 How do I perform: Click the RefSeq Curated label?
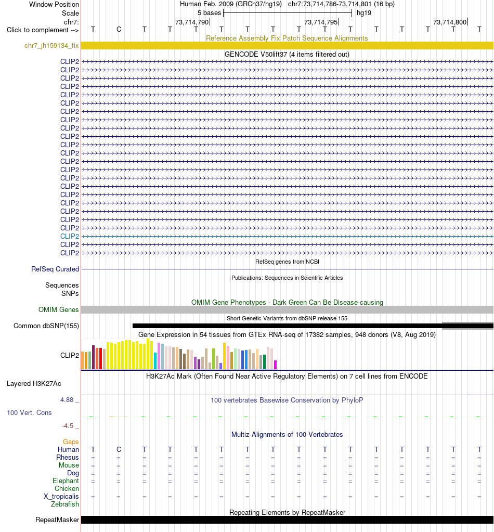coord(55,269)
